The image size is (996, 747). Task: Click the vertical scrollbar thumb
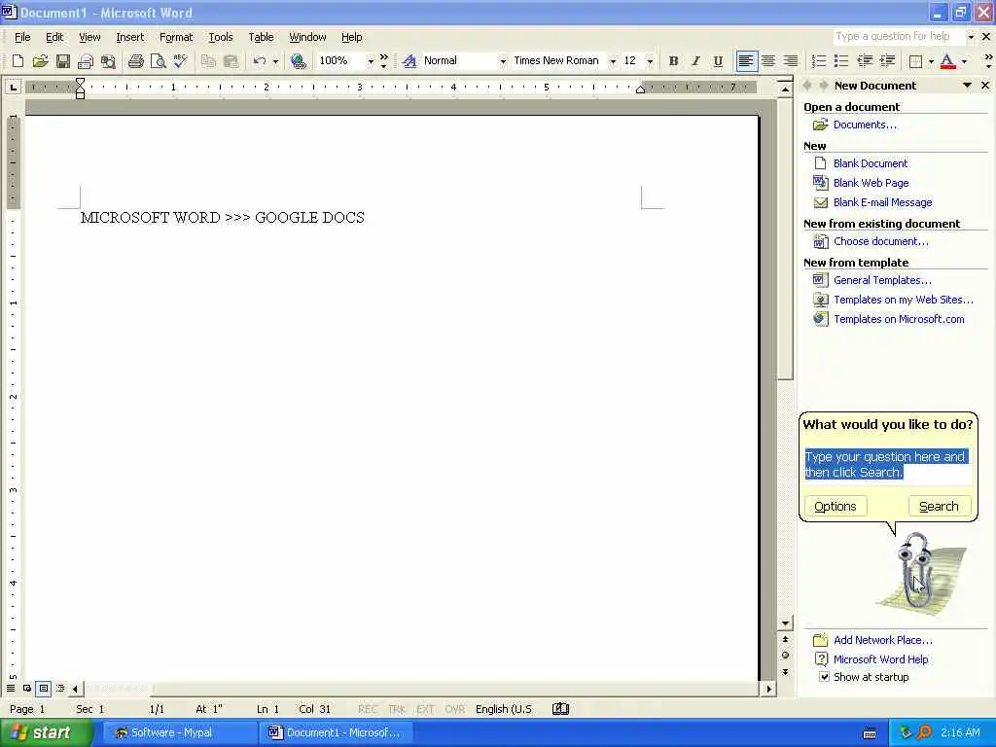click(786, 239)
